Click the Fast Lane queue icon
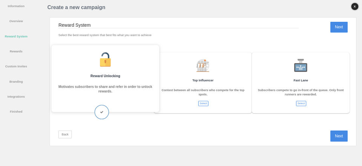The height and width of the screenshot is (166, 362). (301, 66)
